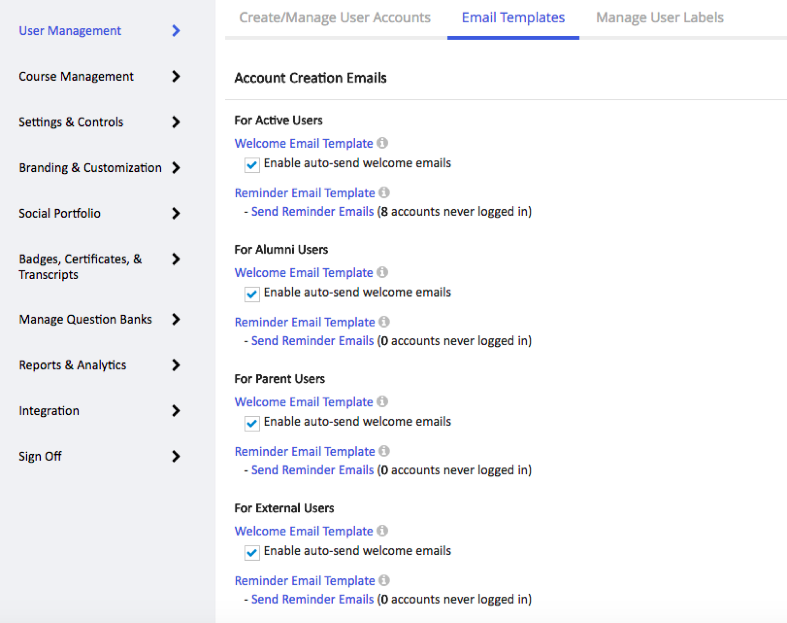
Task: Open Course Management menu item
Action: pyautogui.click(x=76, y=76)
